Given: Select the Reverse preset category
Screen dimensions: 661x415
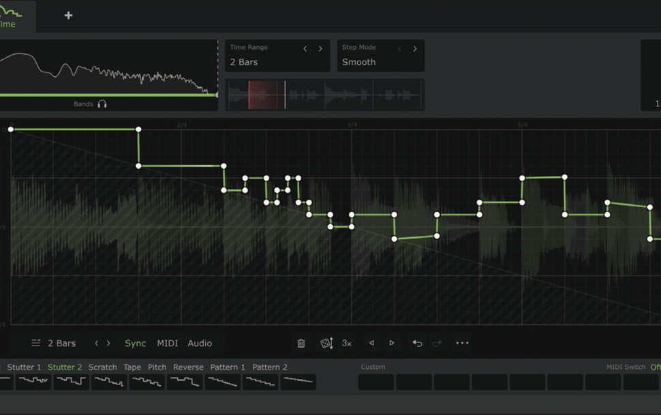Looking at the screenshot, I should click(x=188, y=367).
